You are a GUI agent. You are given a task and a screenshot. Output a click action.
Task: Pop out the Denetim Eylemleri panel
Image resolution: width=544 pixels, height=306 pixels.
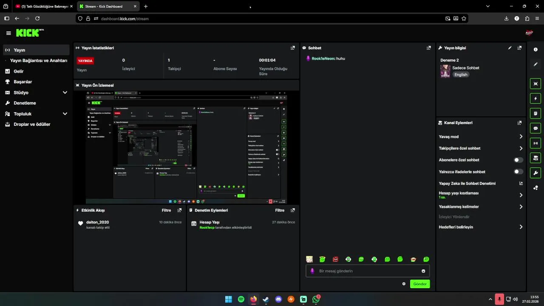292,210
